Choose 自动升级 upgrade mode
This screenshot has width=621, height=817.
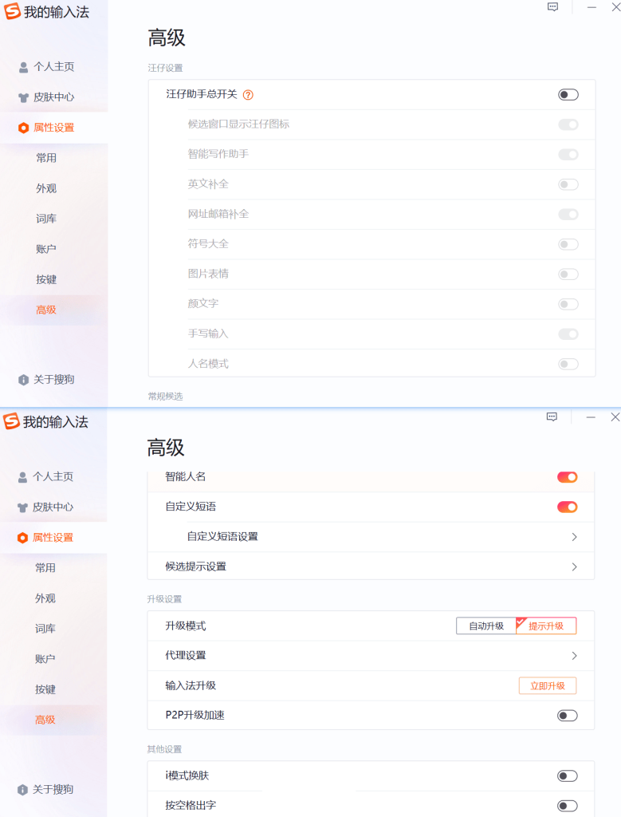point(486,626)
